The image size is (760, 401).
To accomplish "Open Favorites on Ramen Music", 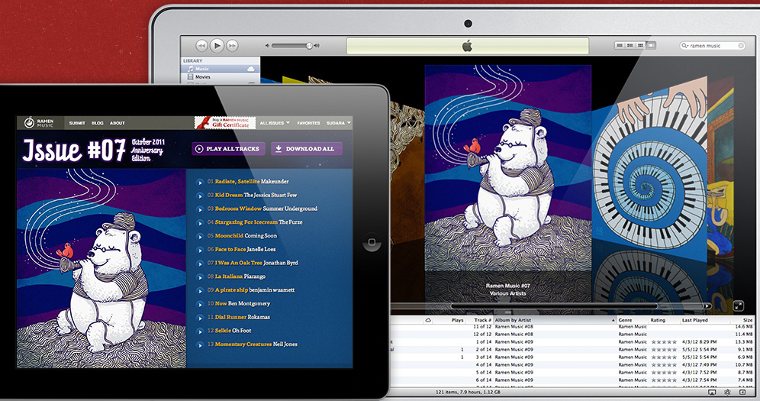I will tap(309, 123).
